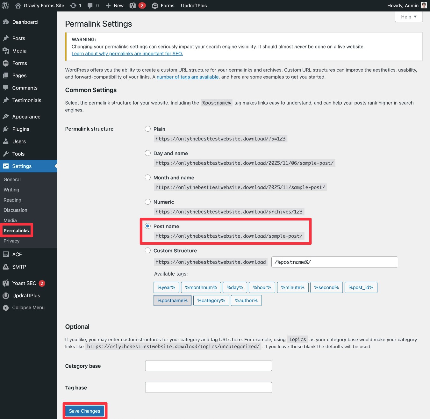Switch to the Writing settings page

click(11, 190)
